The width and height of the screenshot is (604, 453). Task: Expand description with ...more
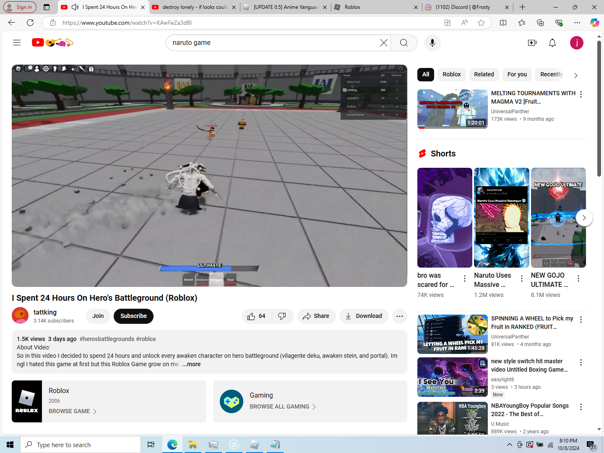191,364
